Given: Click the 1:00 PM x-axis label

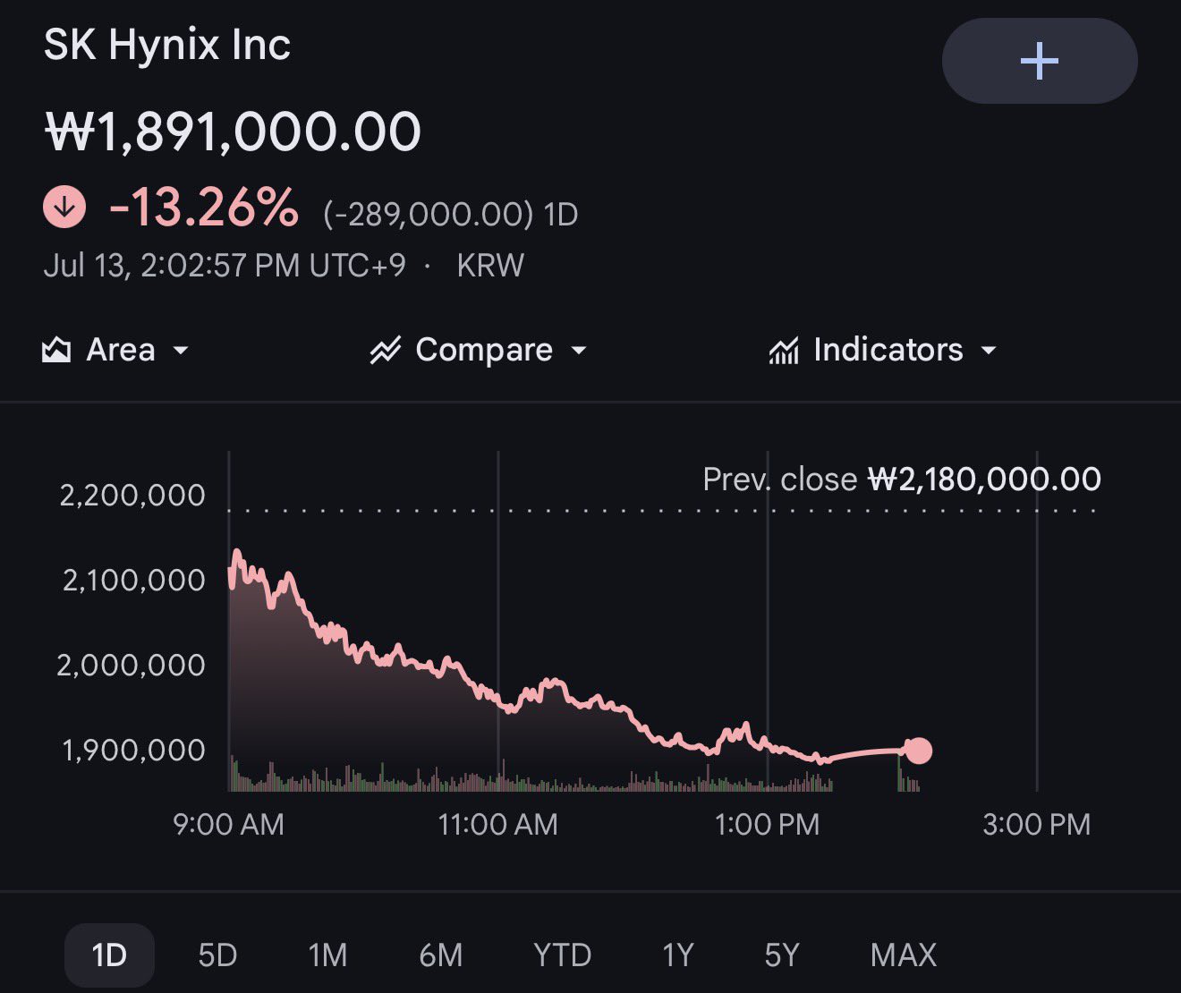Looking at the screenshot, I should (768, 824).
